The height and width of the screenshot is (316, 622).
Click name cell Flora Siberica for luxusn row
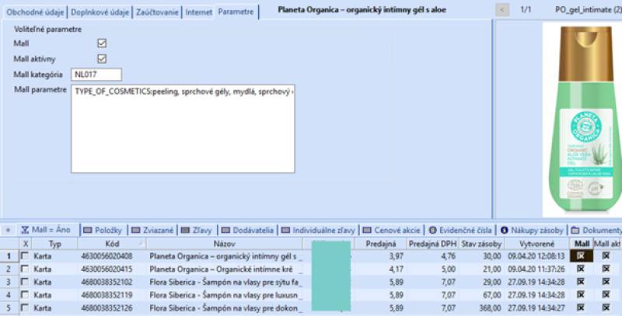(223, 295)
